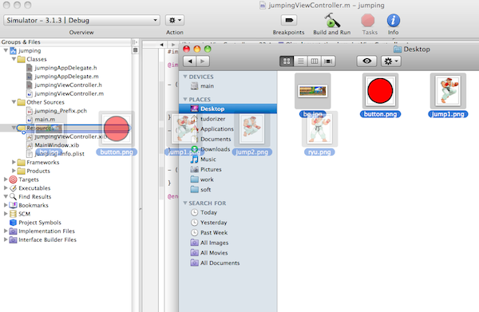The image size is (479, 312).
Task: Switch Finder to Cover Flow view
Action: (328, 61)
